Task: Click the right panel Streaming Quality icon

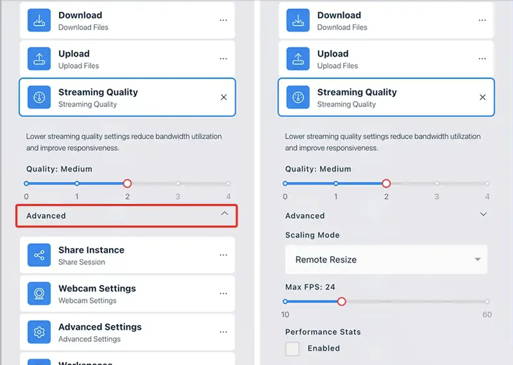Action: click(298, 97)
